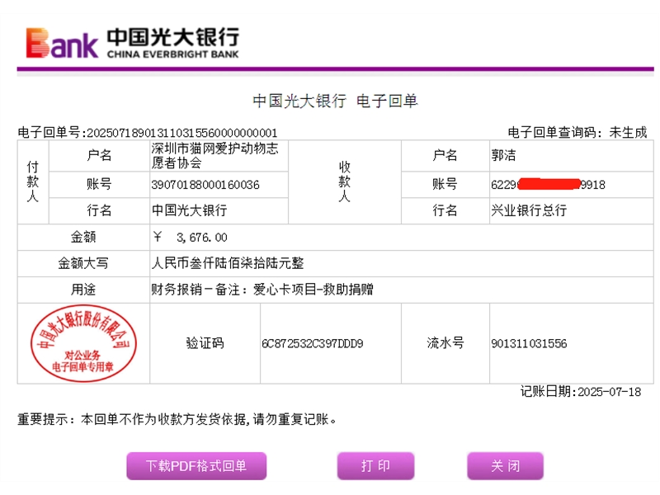Click the payee bank 兴业银行总行

point(529,210)
